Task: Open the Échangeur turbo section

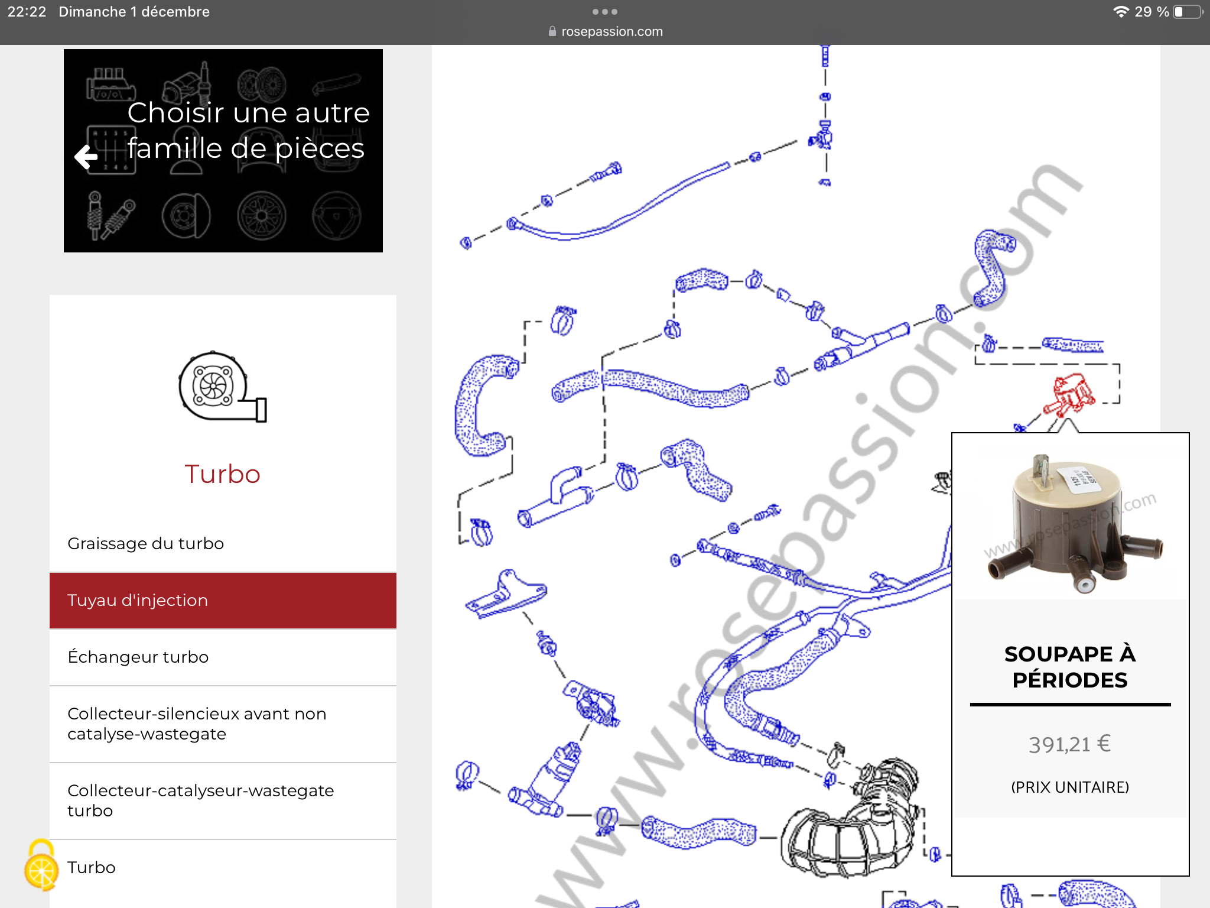Action: point(138,657)
